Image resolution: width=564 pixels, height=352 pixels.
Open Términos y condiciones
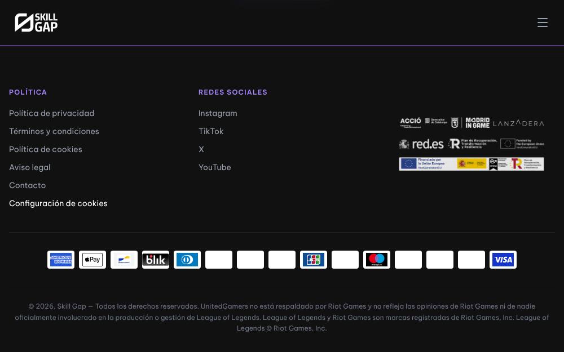(54, 131)
